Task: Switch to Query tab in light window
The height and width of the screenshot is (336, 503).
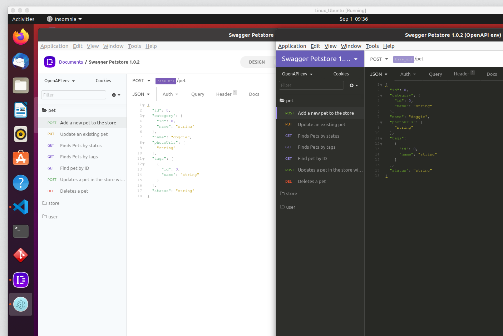Action: pos(198,94)
